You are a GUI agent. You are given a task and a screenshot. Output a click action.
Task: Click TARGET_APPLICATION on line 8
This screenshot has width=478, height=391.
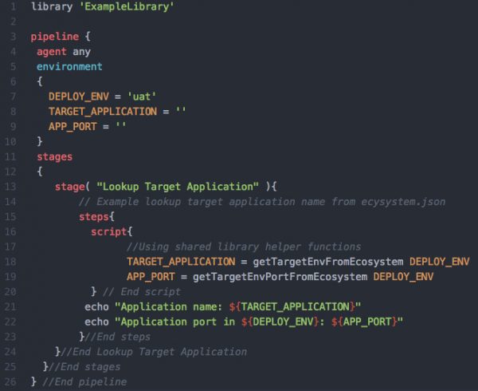103,112
